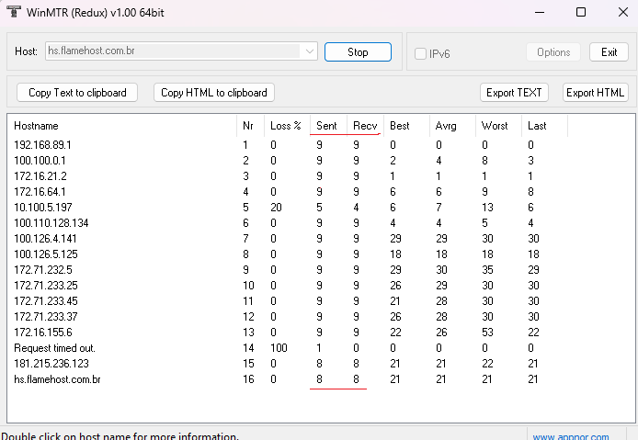Click the Exit button
The image size is (638, 440).
[609, 52]
